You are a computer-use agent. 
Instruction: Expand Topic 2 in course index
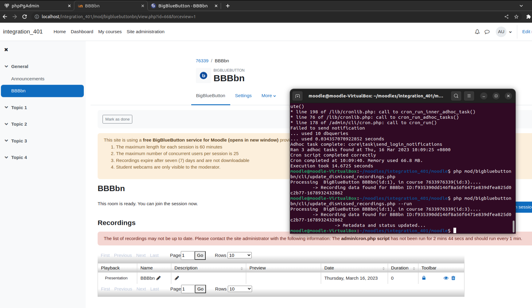click(6, 124)
